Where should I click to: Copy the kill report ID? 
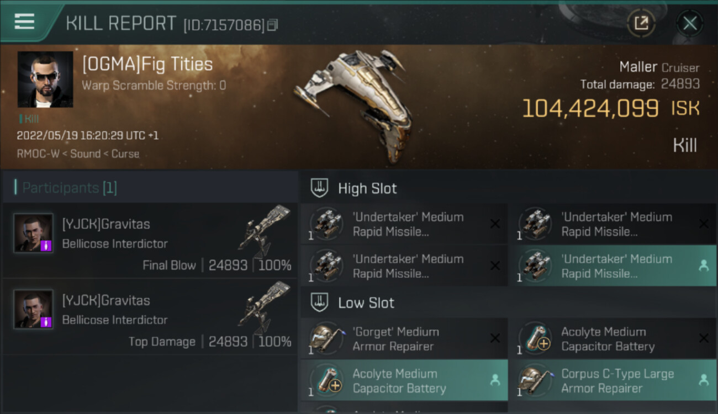click(272, 25)
